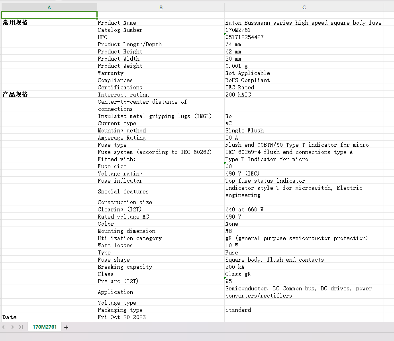Click the Product Height cell

pyautogui.click(x=161, y=51)
